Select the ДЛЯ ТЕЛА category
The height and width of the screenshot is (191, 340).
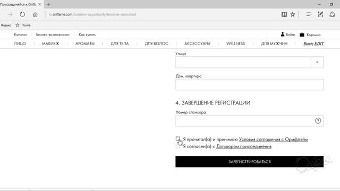[120, 44]
